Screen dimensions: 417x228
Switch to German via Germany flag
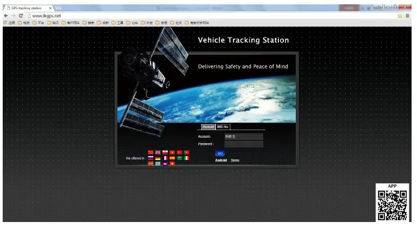pos(158,158)
